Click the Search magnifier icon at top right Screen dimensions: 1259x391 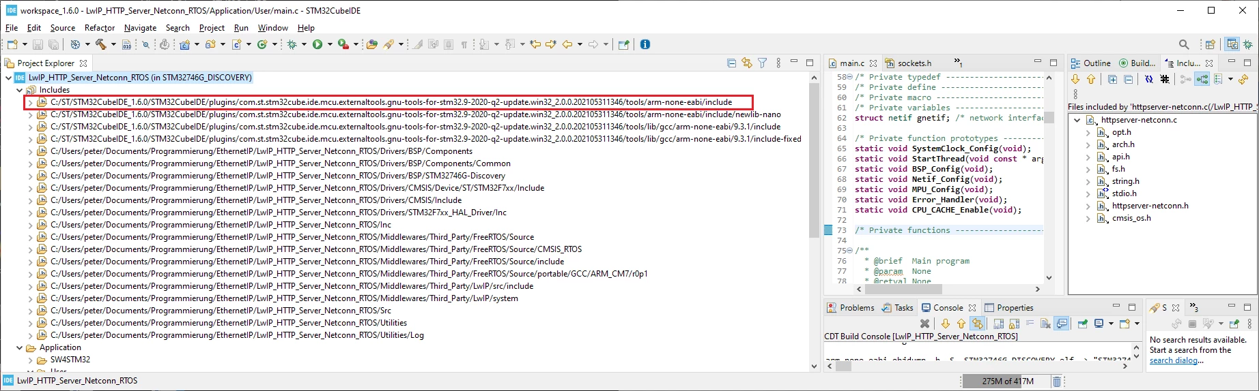tap(1184, 44)
